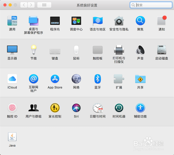Open the Java control panel icon
The height and width of the screenshot is (155, 174).
pyautogui.click(x=12, y=137)
